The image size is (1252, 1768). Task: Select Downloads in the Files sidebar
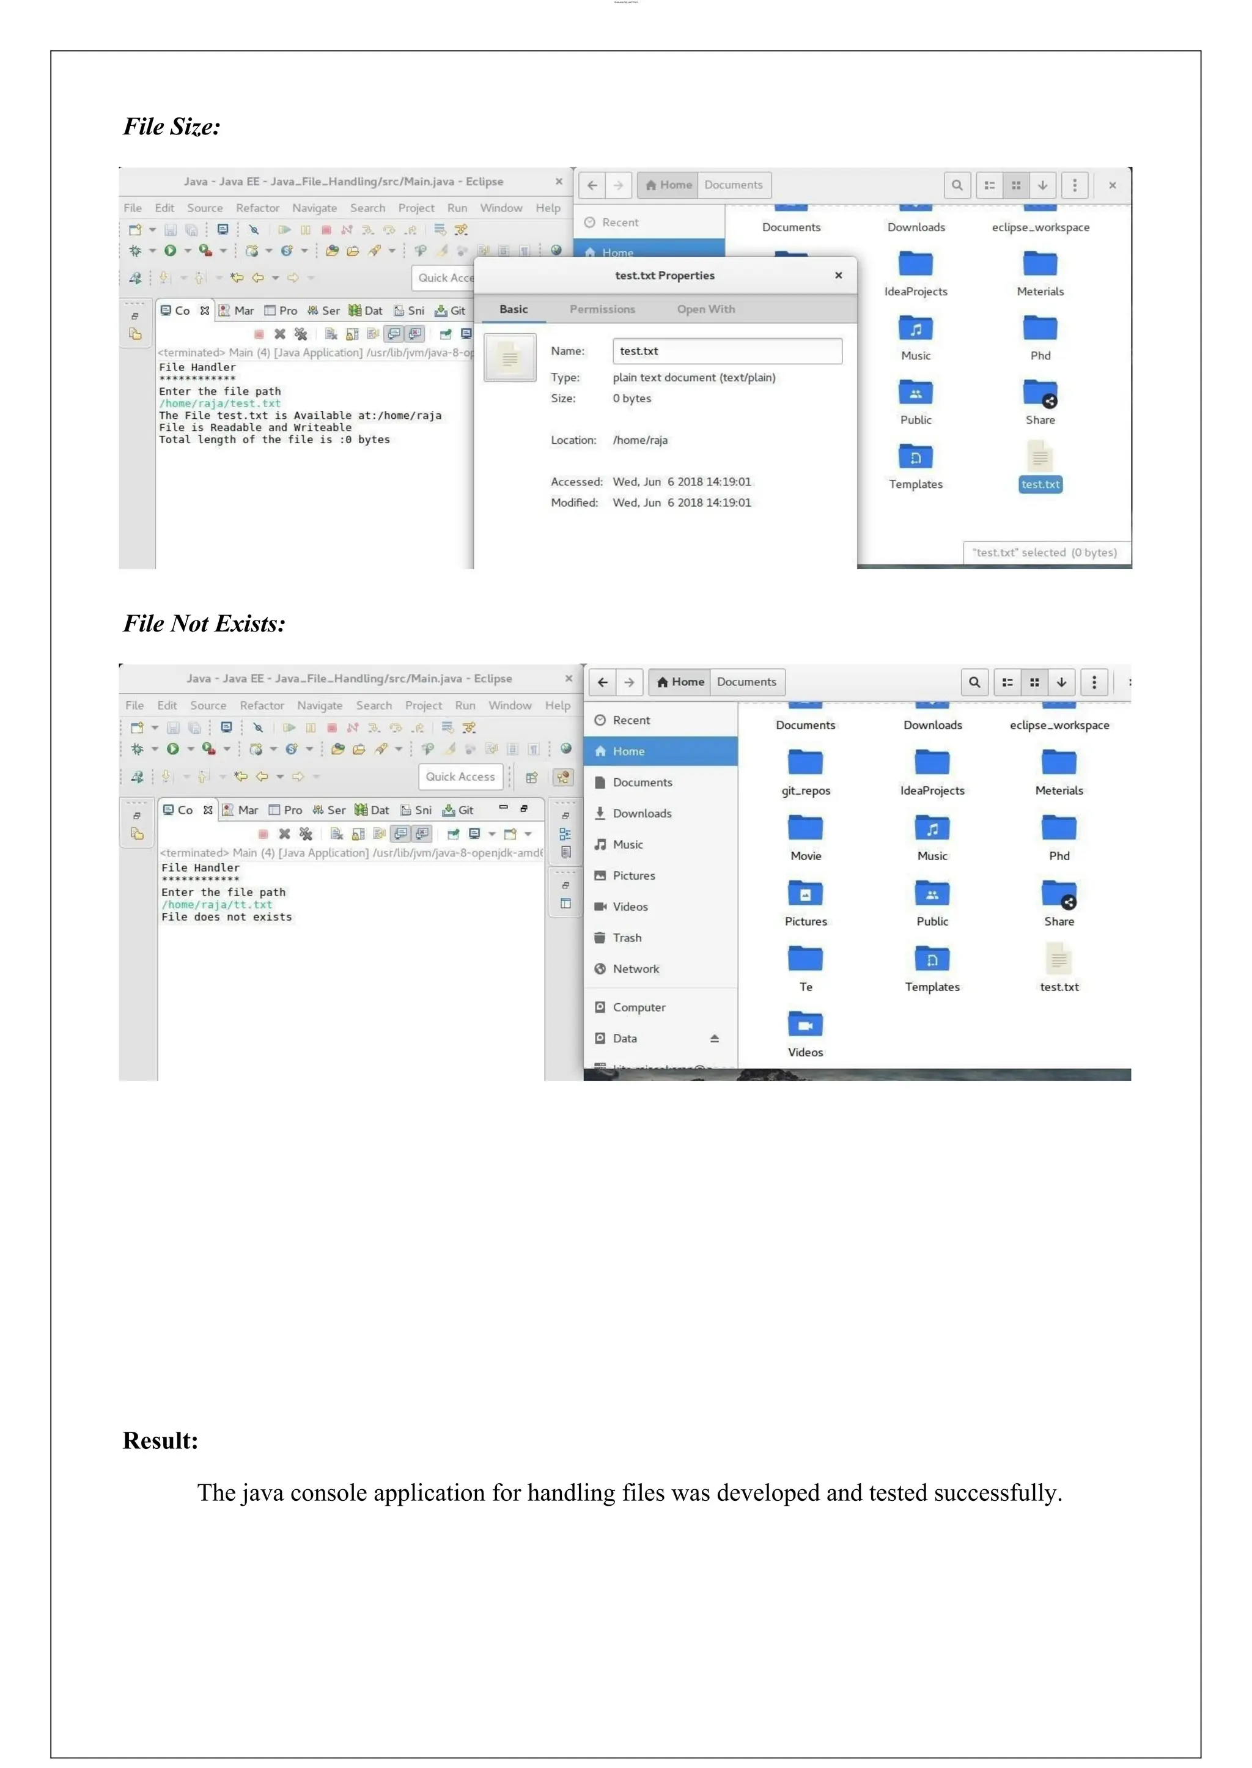(x=660, y=814)
